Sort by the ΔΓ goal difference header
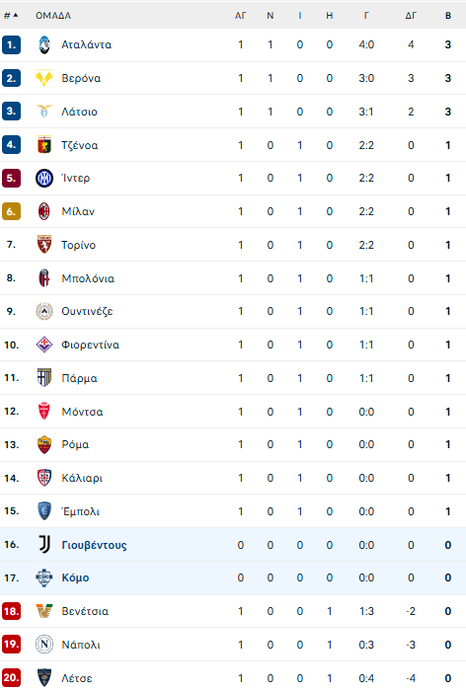The image size is (466, 691). pos(411,16)
